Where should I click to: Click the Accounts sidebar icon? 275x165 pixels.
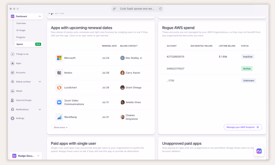point(12,73)
